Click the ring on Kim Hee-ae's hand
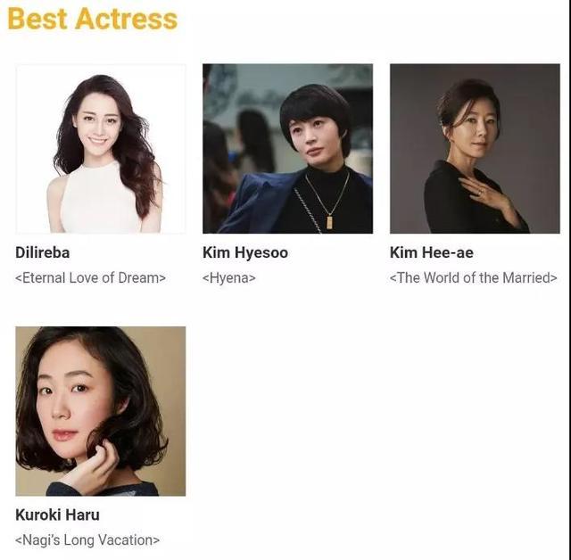This screenshot has height=560, width=571. pyautogui.click(x=482, y=191)
